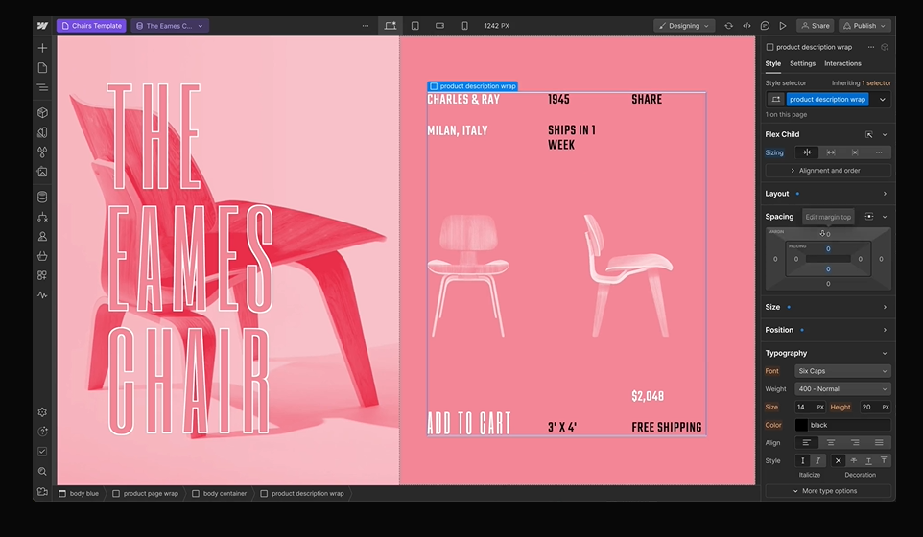923x537 pixels.
Task: Open element ellipsis menu in Style panel header
Action: click(x=870, y=47)
